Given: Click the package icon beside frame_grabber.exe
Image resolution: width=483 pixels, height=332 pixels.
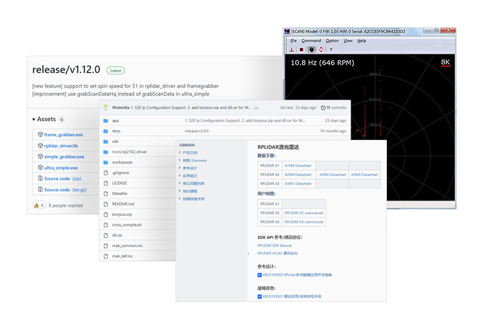Looking at the screenshot, I should [x=40, y=135].
